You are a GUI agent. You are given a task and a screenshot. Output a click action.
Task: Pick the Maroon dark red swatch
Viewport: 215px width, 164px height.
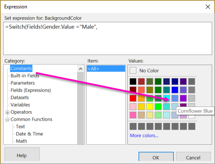click(133, 90)
